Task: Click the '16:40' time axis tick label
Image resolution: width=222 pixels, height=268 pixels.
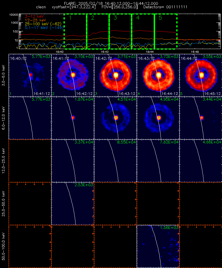Action: (x=59, y=52)
